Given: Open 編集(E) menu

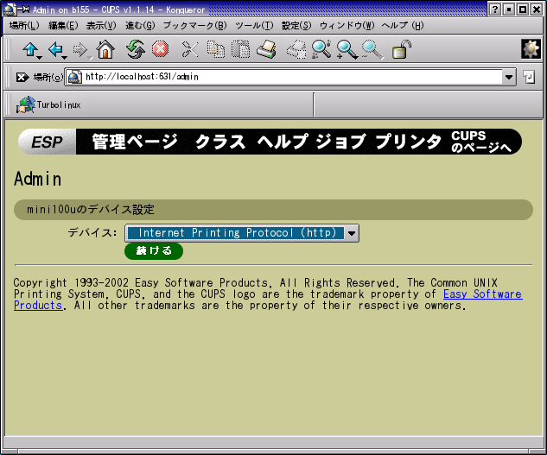Looking at the screenshot, I should [x=63, y=26].
